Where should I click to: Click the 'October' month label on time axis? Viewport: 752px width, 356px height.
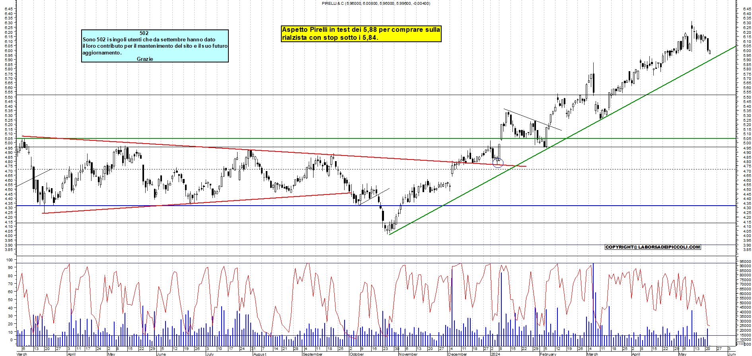tap(357, 354)
